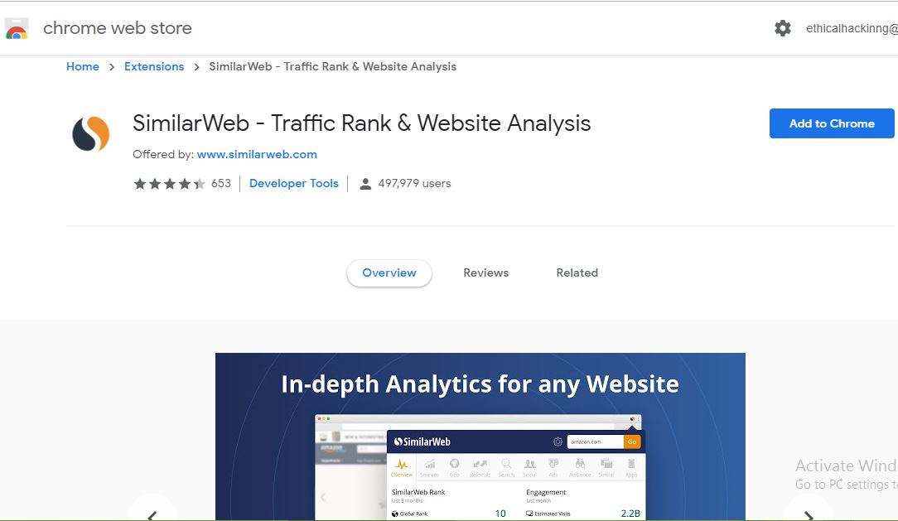Click the SimilarWeb extension logo icon

tap(90, 134)
